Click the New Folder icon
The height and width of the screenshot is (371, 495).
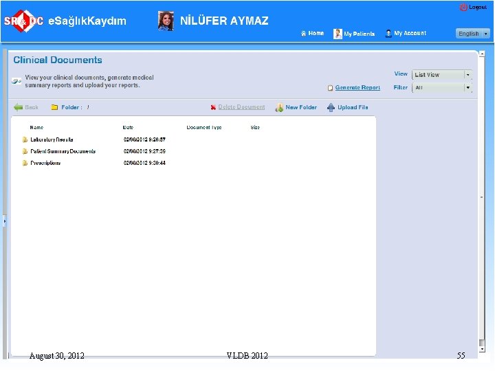[x=279, y=108]
